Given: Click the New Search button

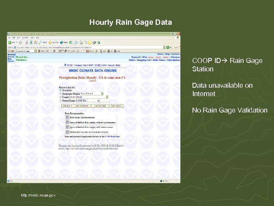Looking at the screenshot, I should click(x=116, y=106).
